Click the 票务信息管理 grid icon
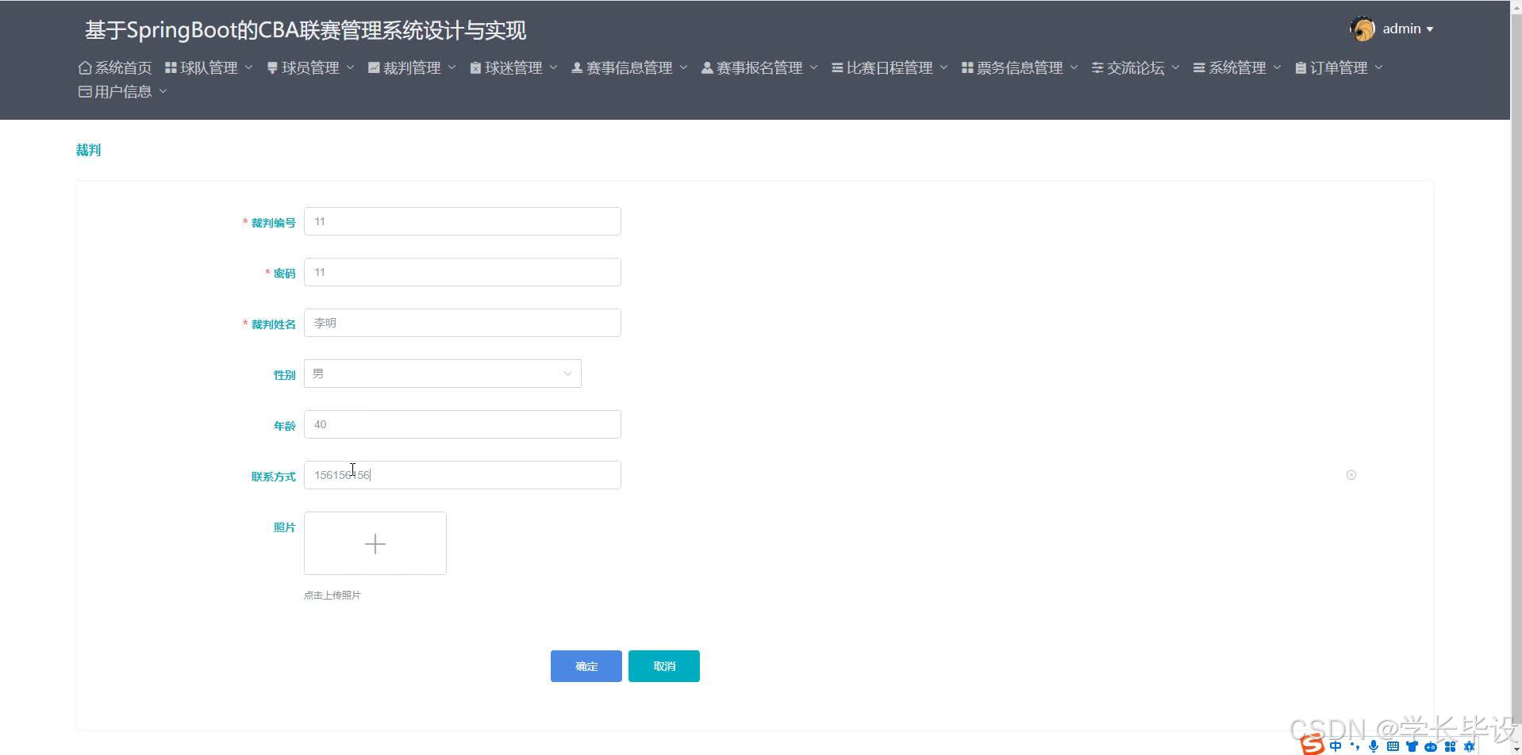This screenshot has width=1522, height=755. pos(967,68)
